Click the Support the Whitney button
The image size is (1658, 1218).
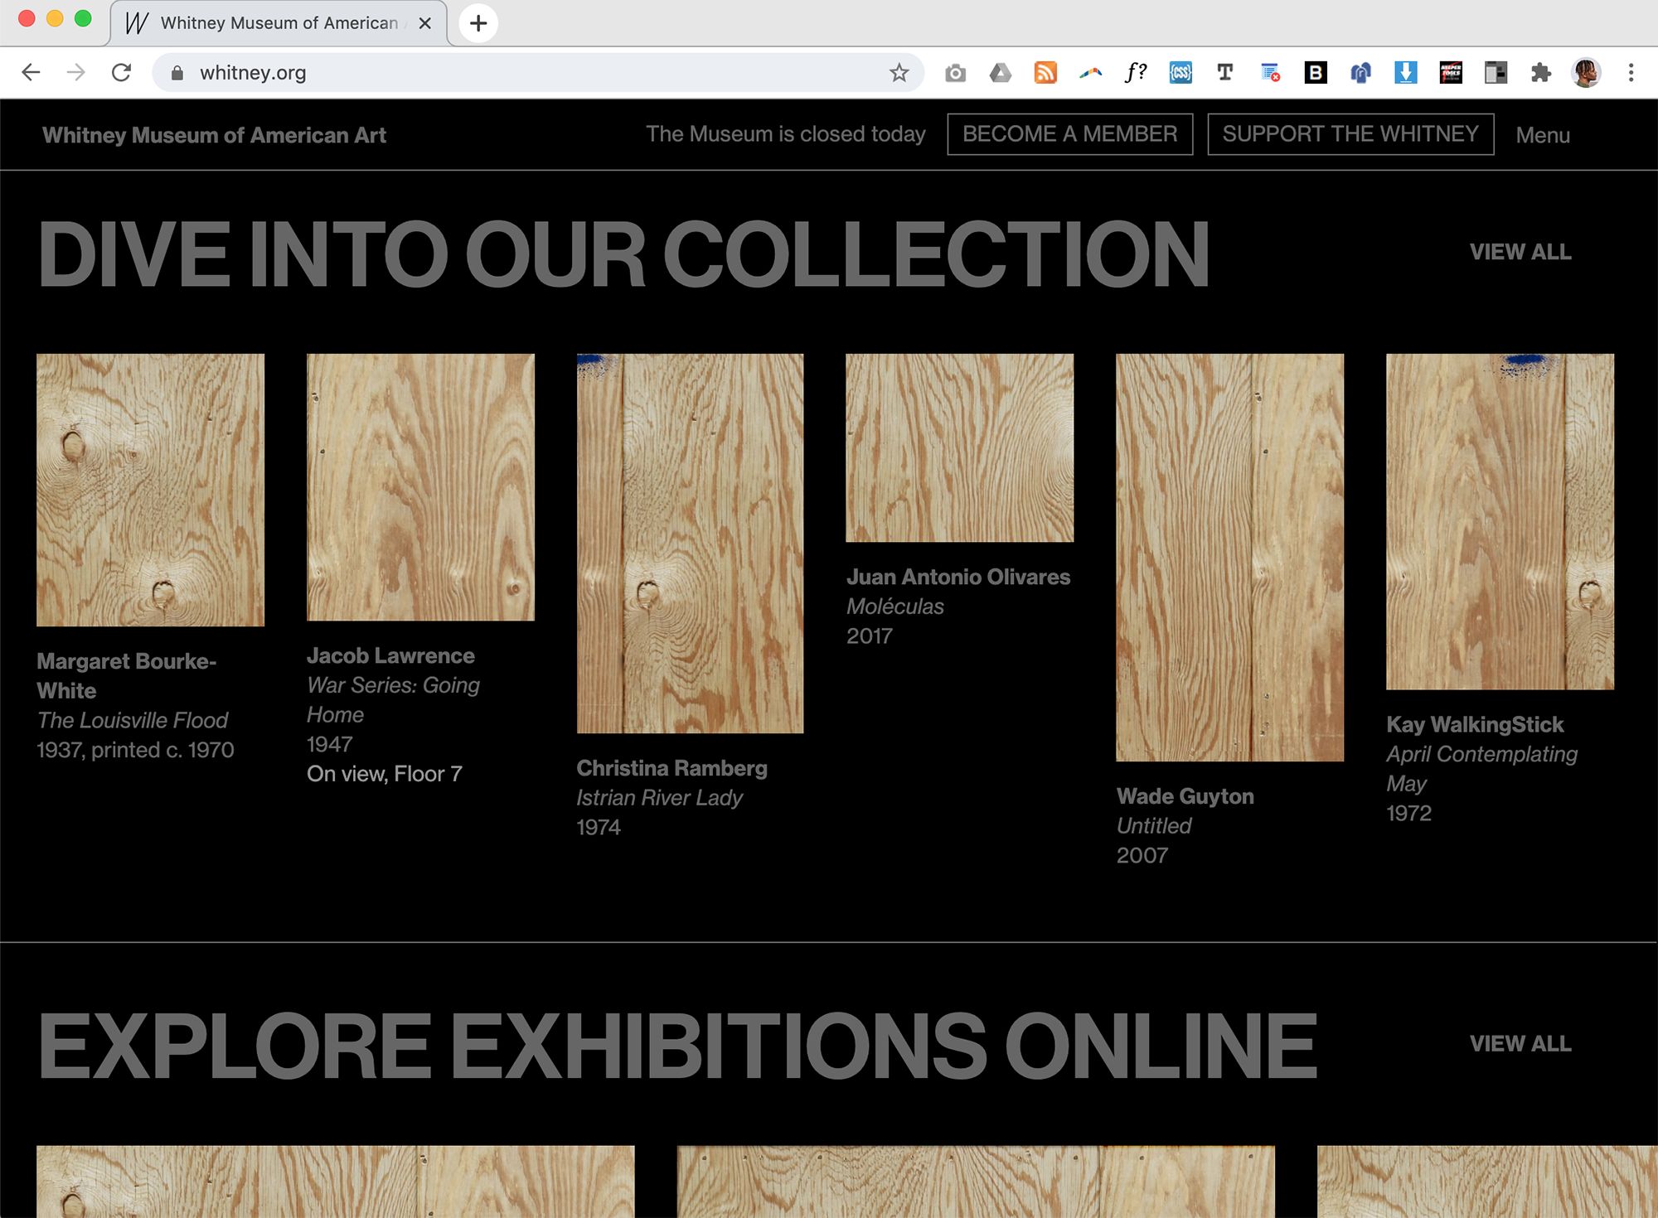tap(1350, 134)
